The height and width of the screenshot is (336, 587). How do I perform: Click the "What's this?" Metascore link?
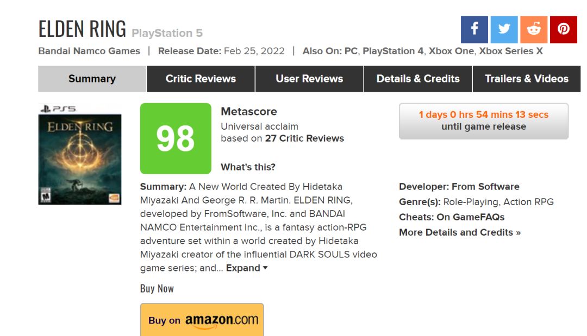248,167
